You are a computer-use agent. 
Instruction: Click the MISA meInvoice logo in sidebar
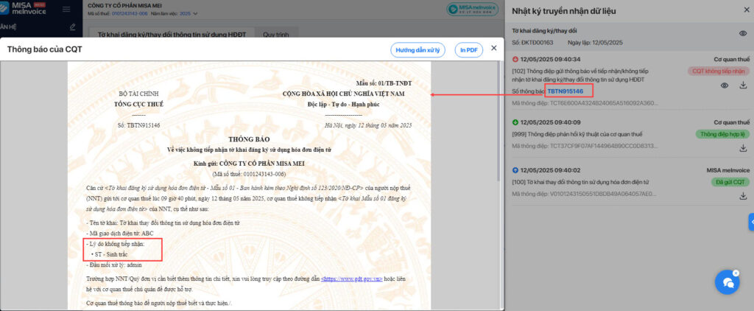pyautogui.click(x=24, y=7)
